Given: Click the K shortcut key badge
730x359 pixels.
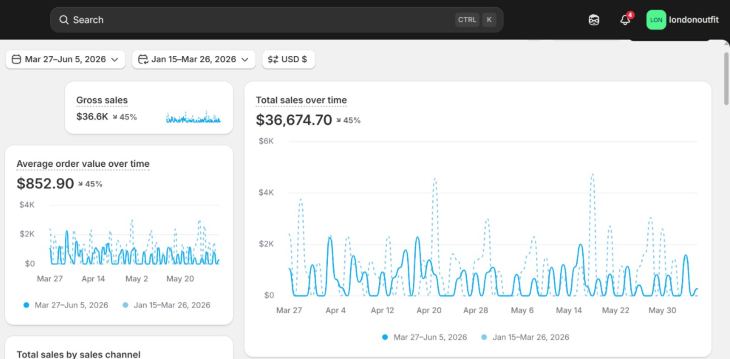Looking at the screenshot, I should coord(489,20).
